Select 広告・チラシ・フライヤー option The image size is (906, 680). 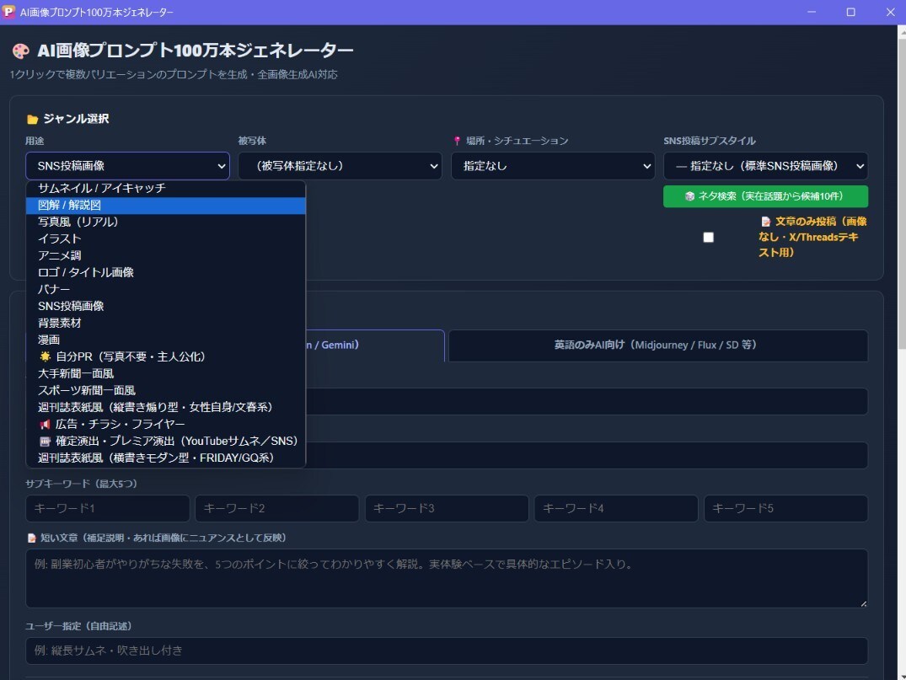point(166,424)
